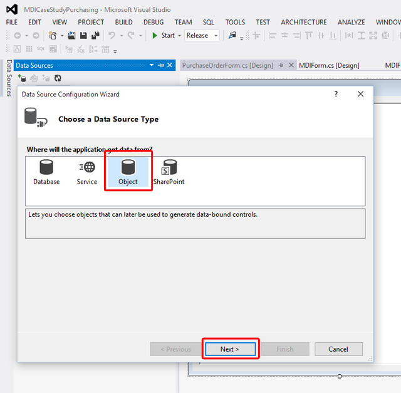Open the VIEW menu
Viewport: 401px width, 393px height.
pos(60,23)
